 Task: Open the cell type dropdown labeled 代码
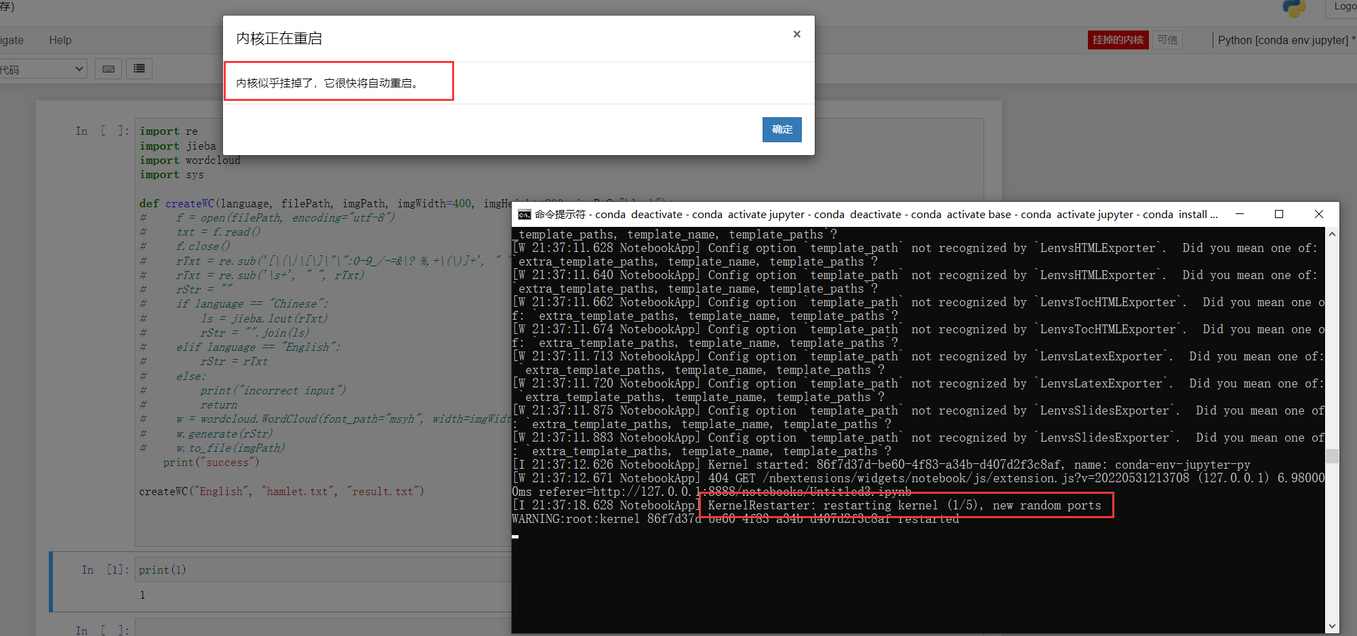43,69
